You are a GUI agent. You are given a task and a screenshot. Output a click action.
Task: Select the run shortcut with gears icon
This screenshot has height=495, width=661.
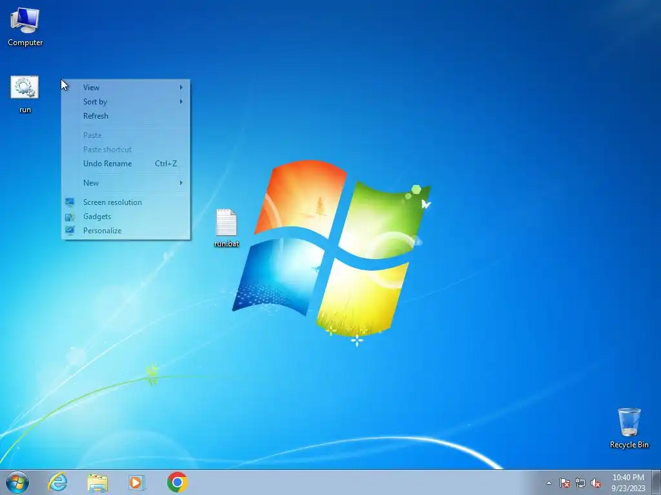click(x=25, y=94)
